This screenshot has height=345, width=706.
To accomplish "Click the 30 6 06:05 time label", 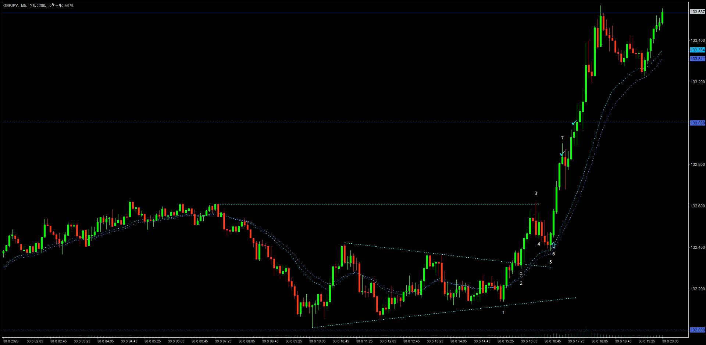I will coord(176,341).
